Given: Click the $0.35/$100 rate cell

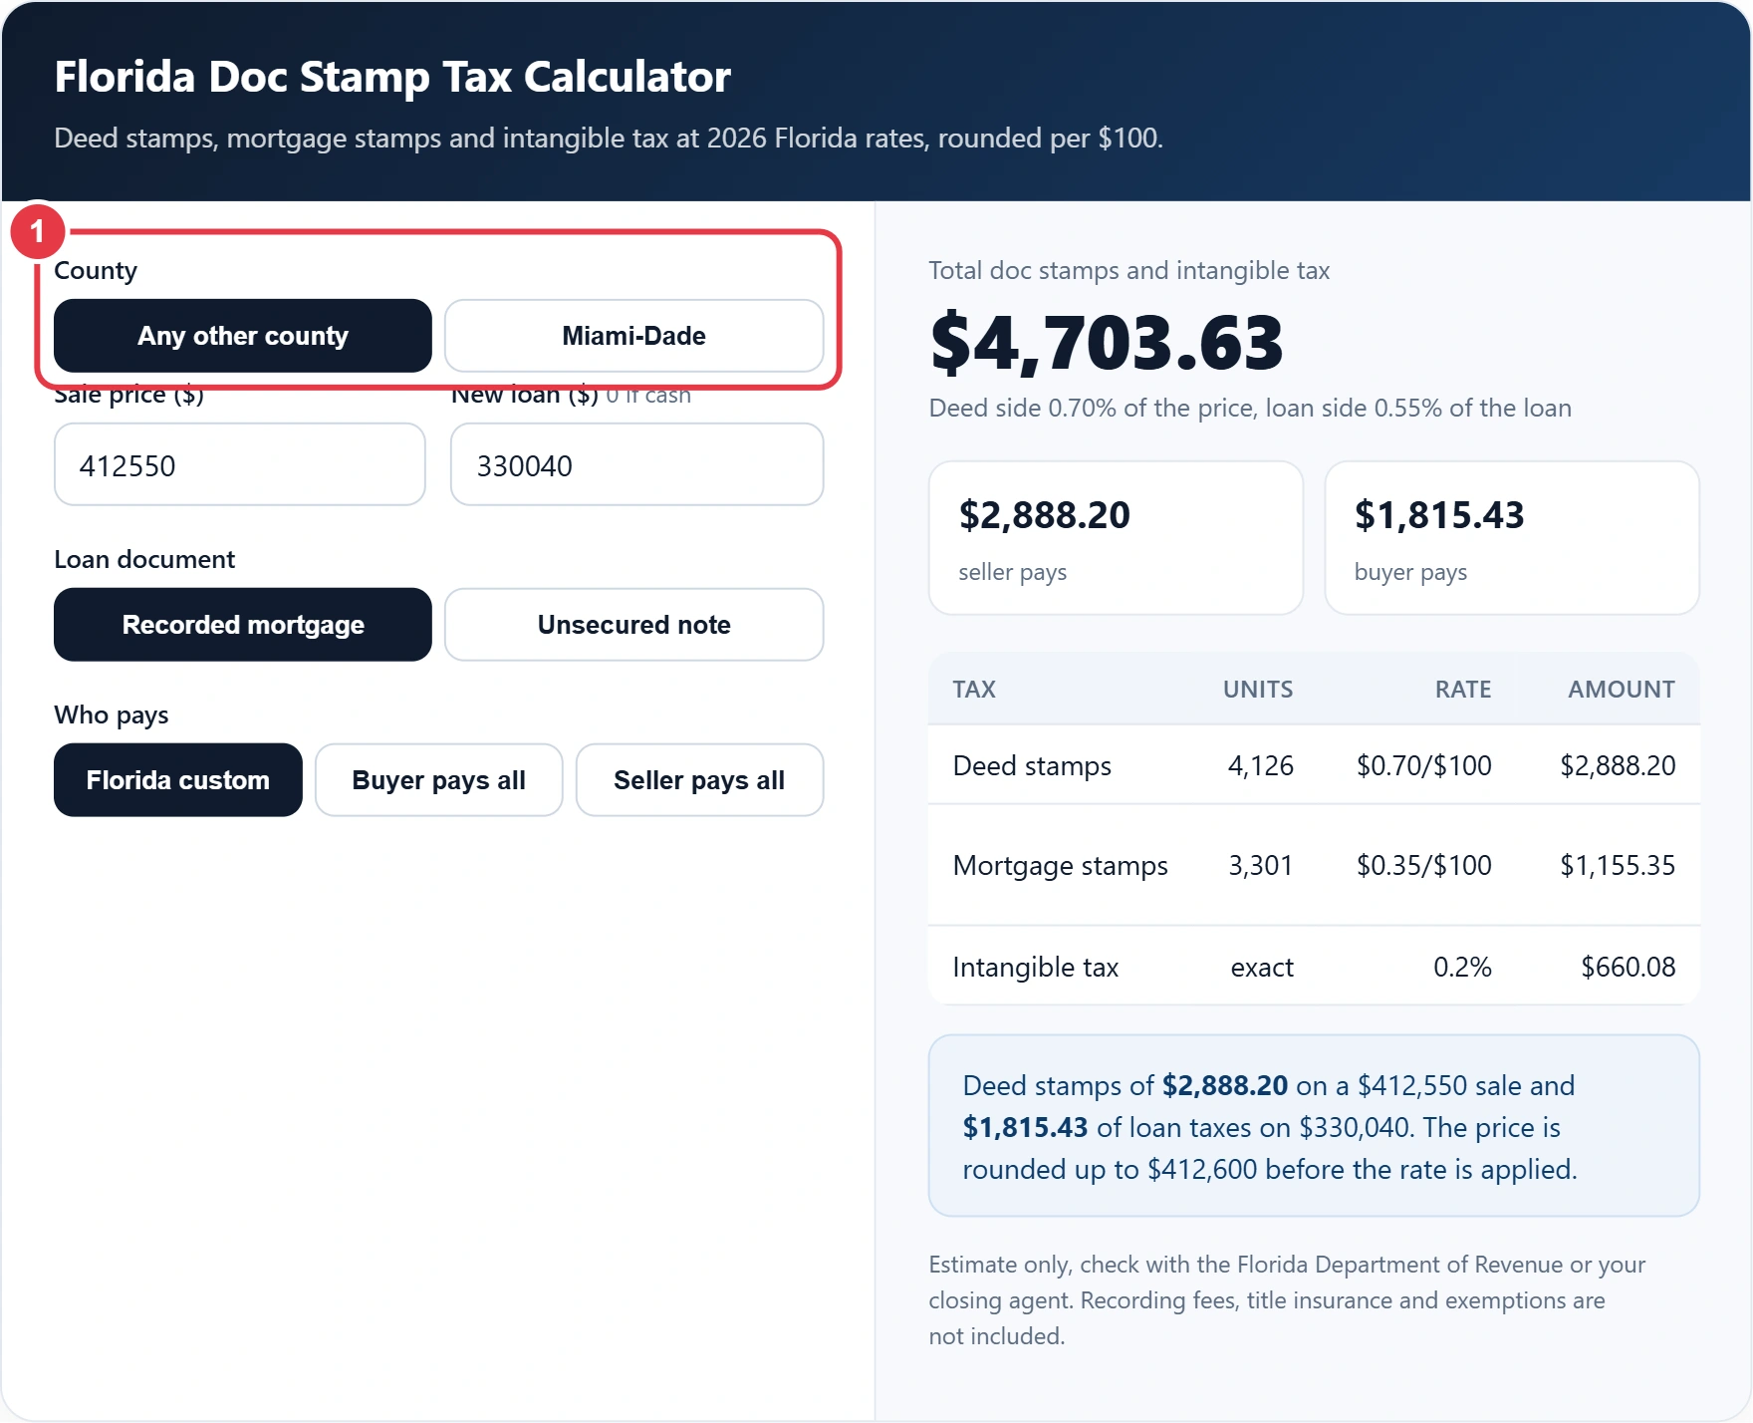Looking at the screenshot, I should 1423,865.
